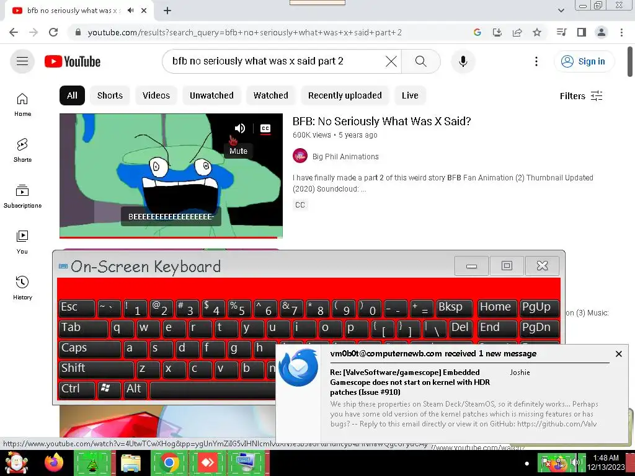Click the Bksp key on the On-Screen Keyboard
The height and width of the screenshot is (476, 635).
point(455,308)
